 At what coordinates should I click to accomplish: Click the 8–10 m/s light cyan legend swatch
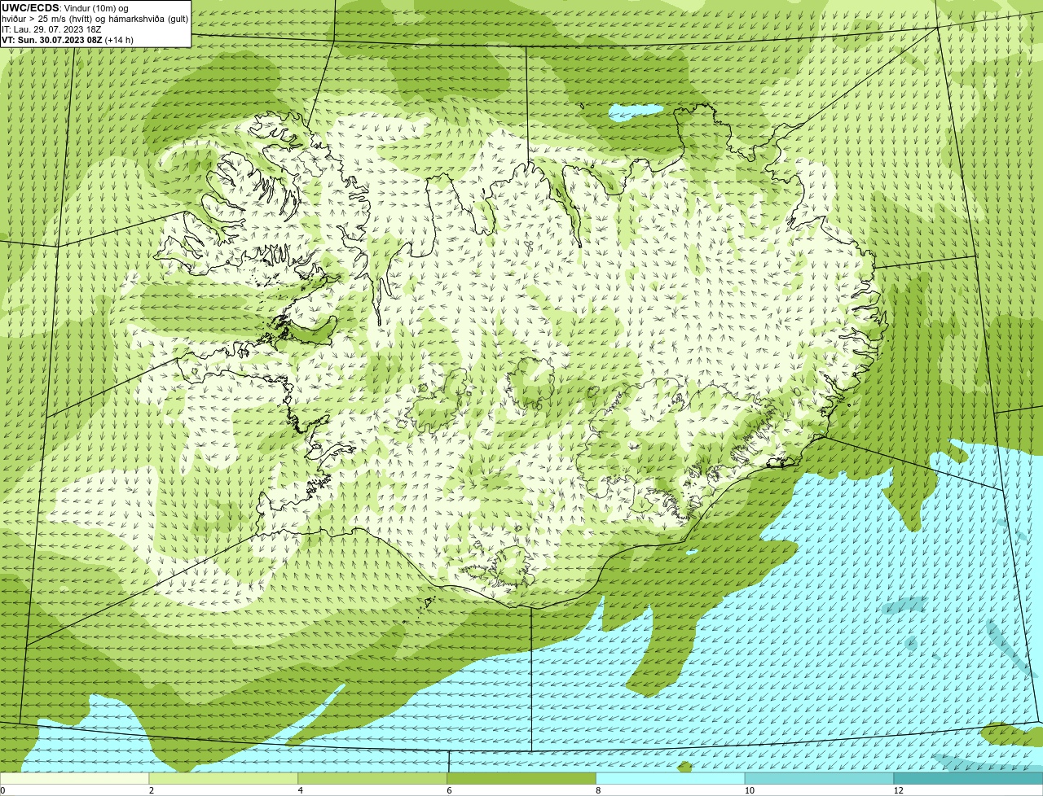coord(671,779)
